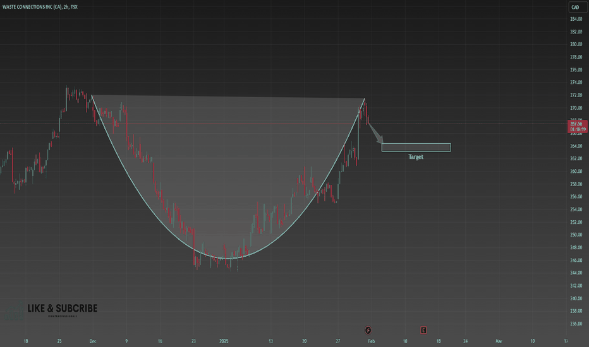Click the 'Dec' date axis label
Viewport: 589px width, 347px height.
(93, 341)
